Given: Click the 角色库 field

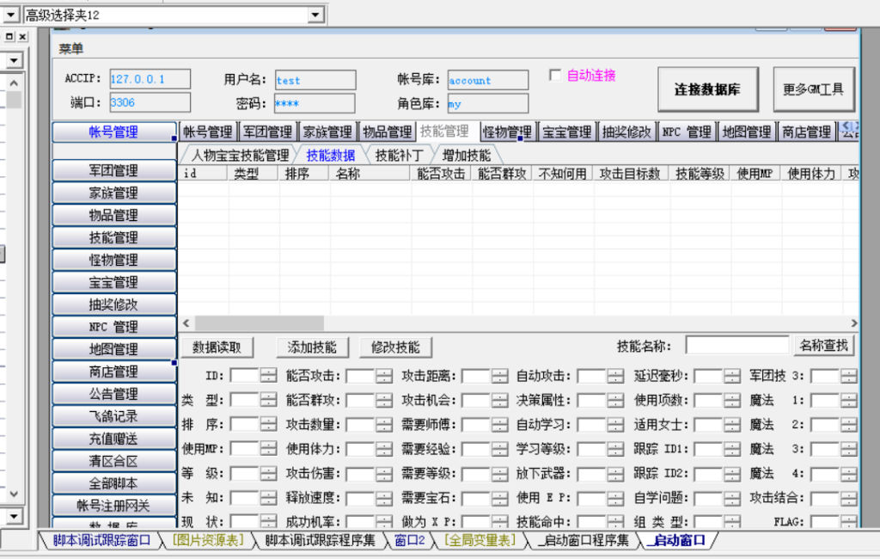Looking at the screenshot, I should coord(488,103).
